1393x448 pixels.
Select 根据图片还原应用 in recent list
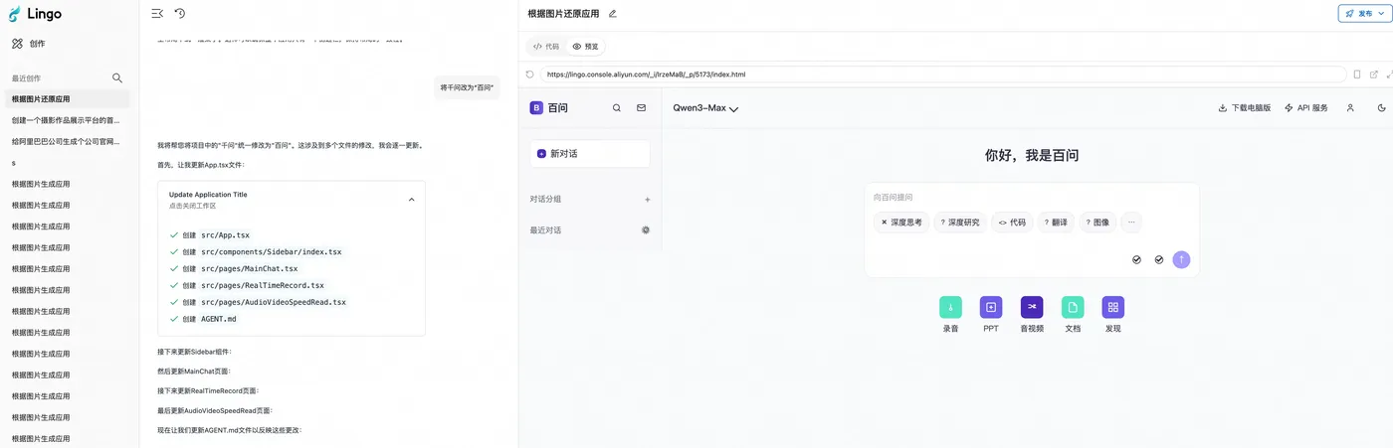pyautogui.click(x=66, y=99)
